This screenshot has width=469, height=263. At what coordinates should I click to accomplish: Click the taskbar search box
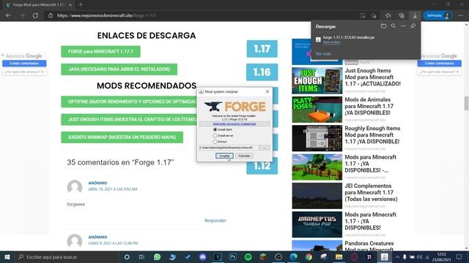67,256
